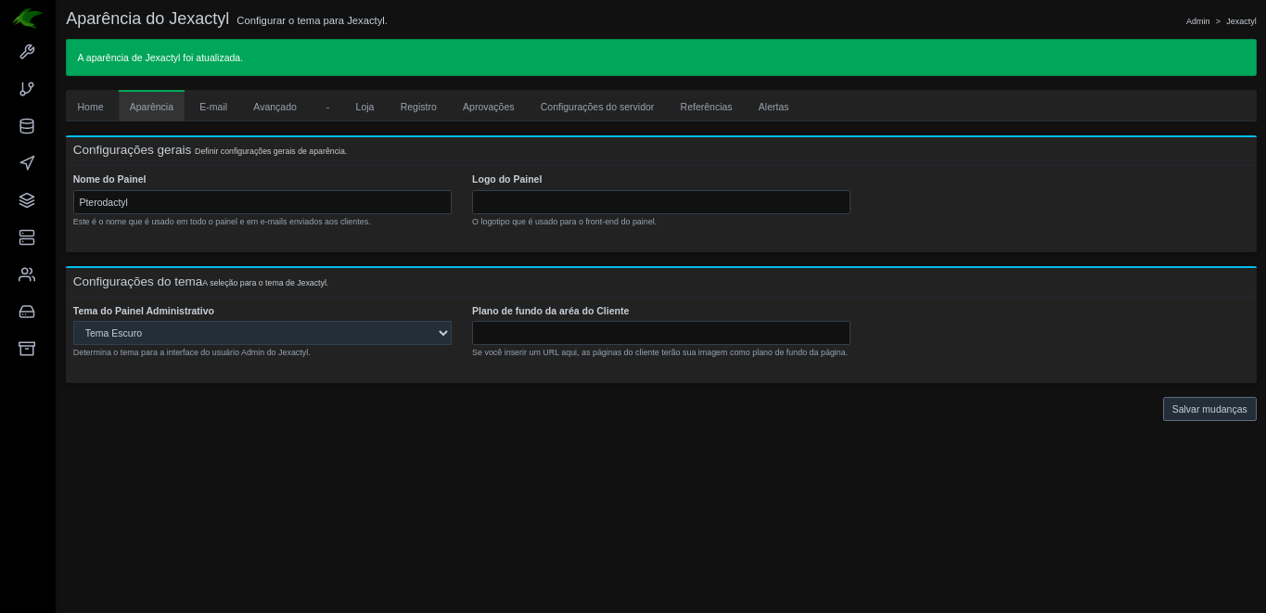Open Configurações do servidor tab
This screenshot has height=613, width=1266.
597,107
